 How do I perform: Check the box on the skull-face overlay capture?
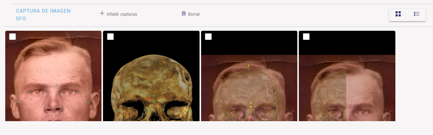pyautogui.click(x=208, y=37)
